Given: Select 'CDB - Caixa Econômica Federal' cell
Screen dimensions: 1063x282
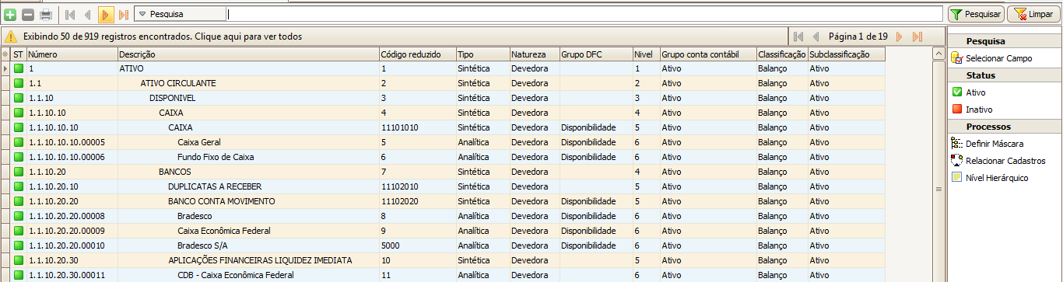Looking at the screenshot, I should point(247,274).
